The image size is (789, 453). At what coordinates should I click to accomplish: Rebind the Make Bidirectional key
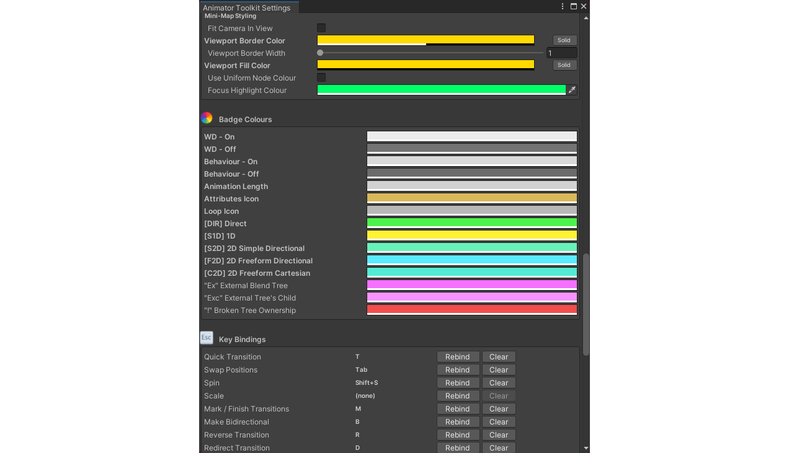[458, 422]
